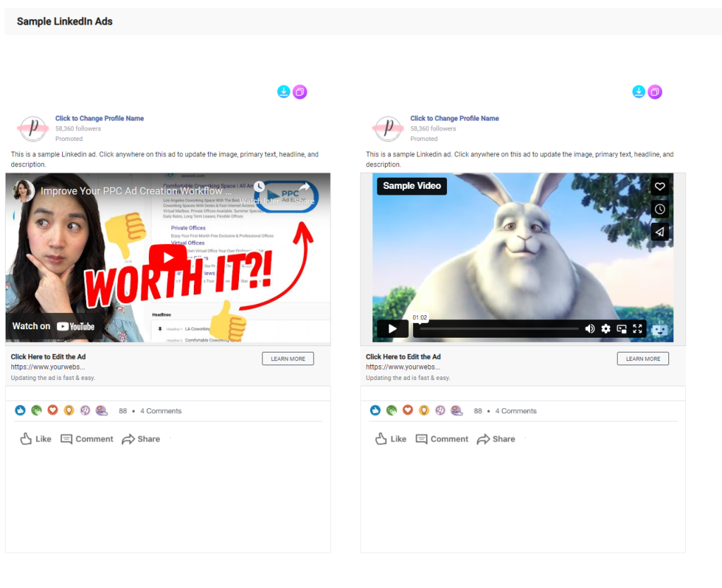Click the paper plane share icon on the Sample Video
The image size is (722, 588).
pyautogui.click(x=660, y=232)
